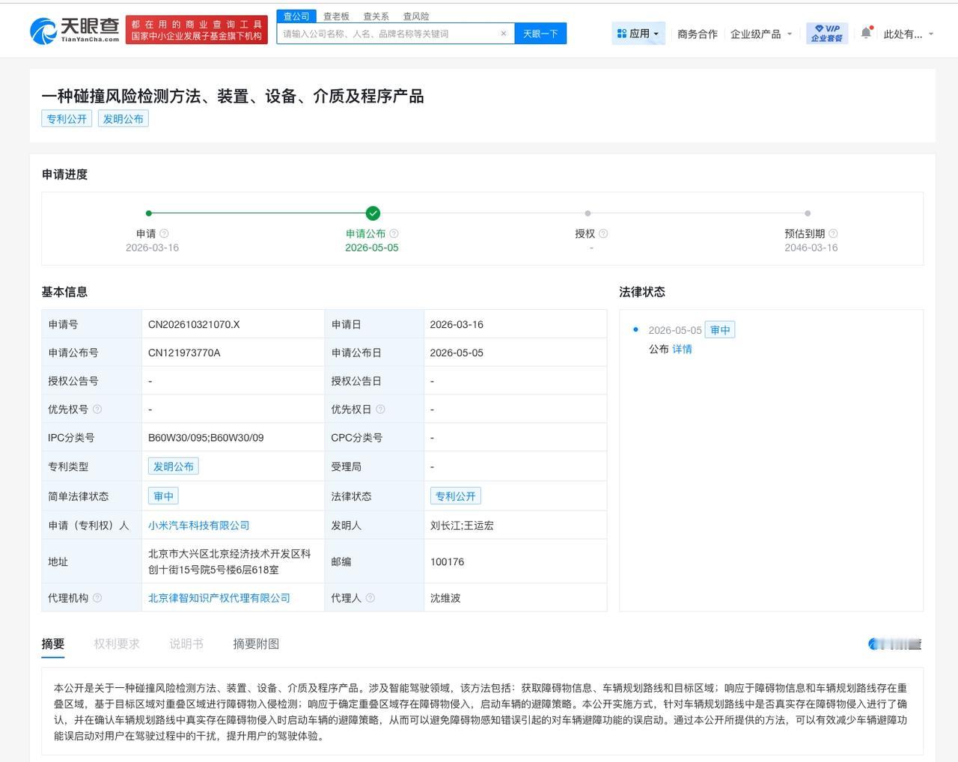Expand the 应用 dropdown menu

pos(638,34)
